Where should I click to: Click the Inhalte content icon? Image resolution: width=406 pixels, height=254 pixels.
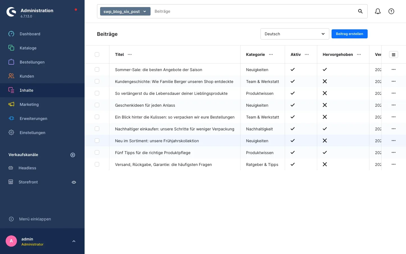11,90
